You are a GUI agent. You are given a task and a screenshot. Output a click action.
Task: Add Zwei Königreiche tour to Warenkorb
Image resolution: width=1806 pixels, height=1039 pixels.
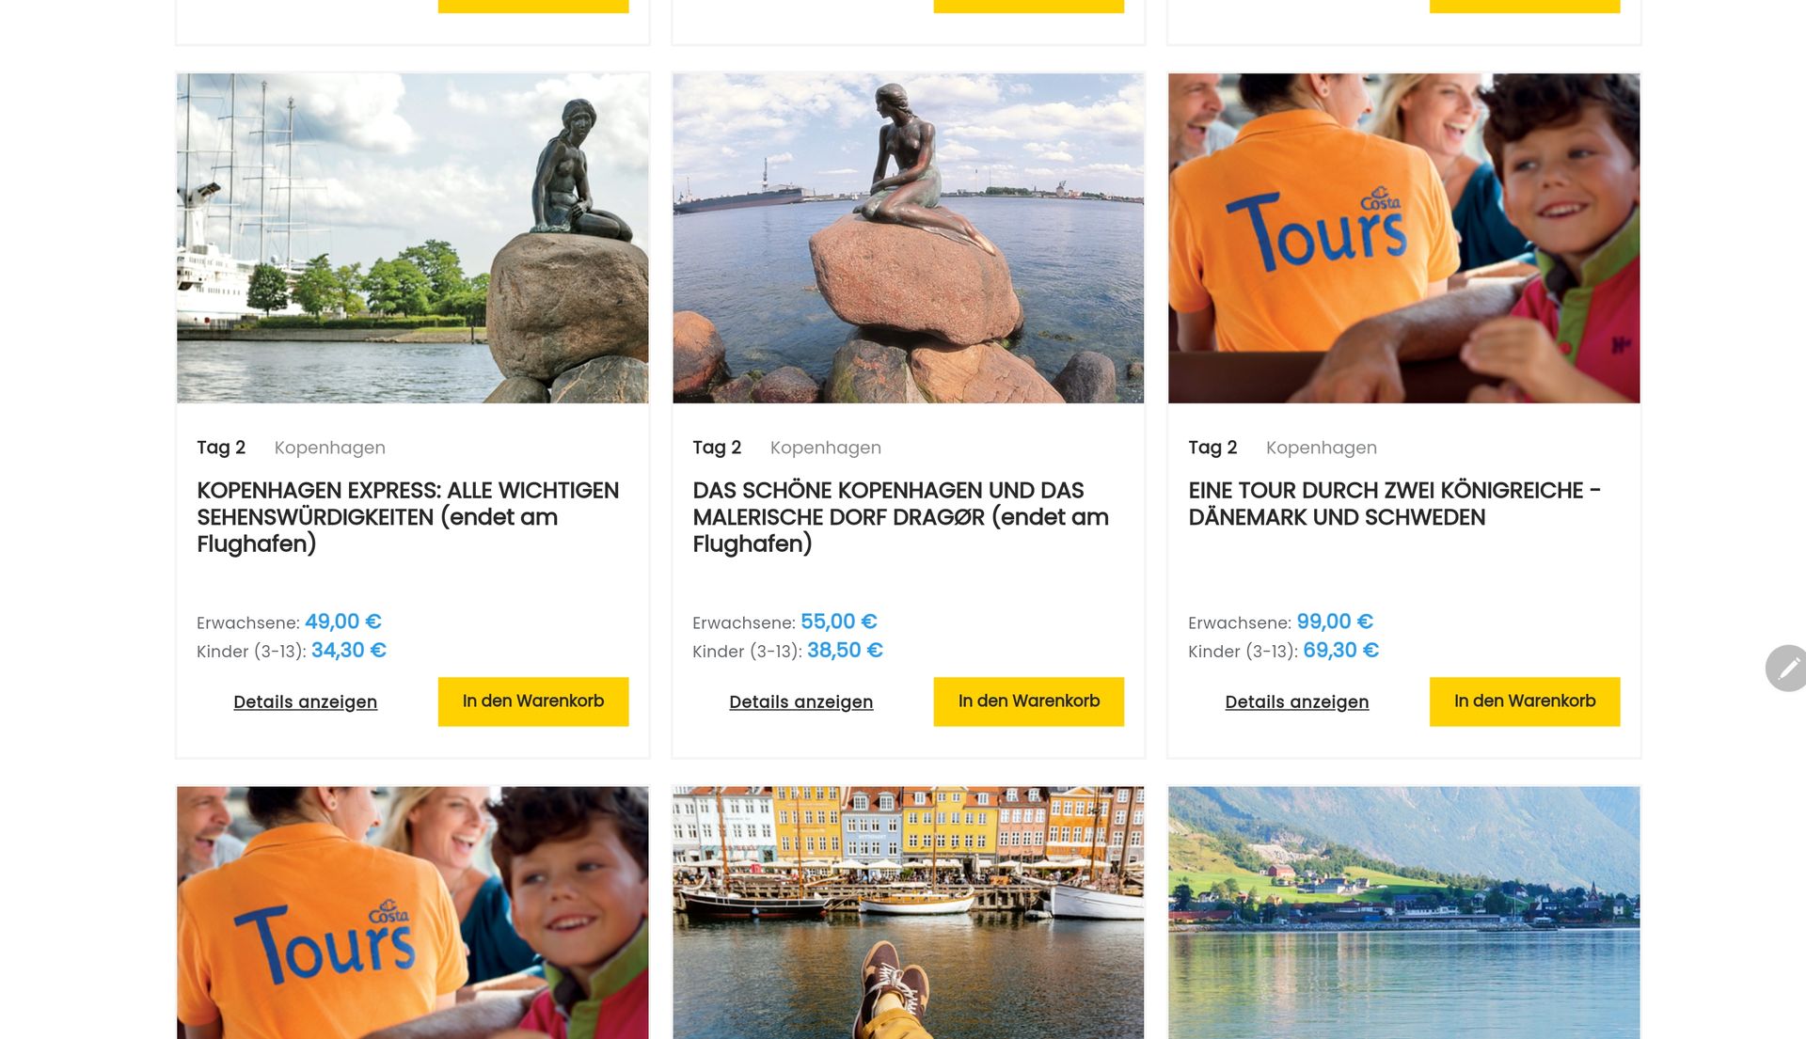tap(1525, 701)
